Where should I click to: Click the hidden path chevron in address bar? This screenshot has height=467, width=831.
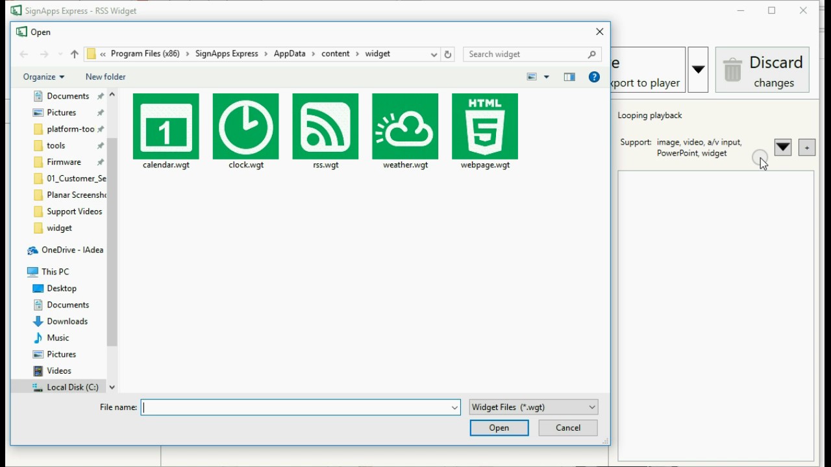103,54
